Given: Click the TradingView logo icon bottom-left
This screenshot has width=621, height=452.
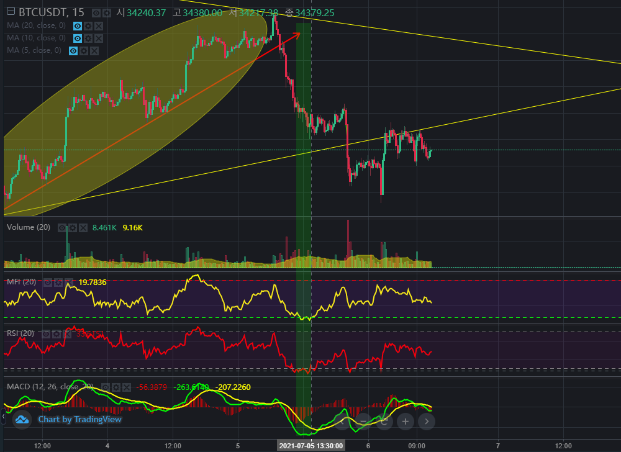Looking at the screenshot, I should (x=22, y=420).
